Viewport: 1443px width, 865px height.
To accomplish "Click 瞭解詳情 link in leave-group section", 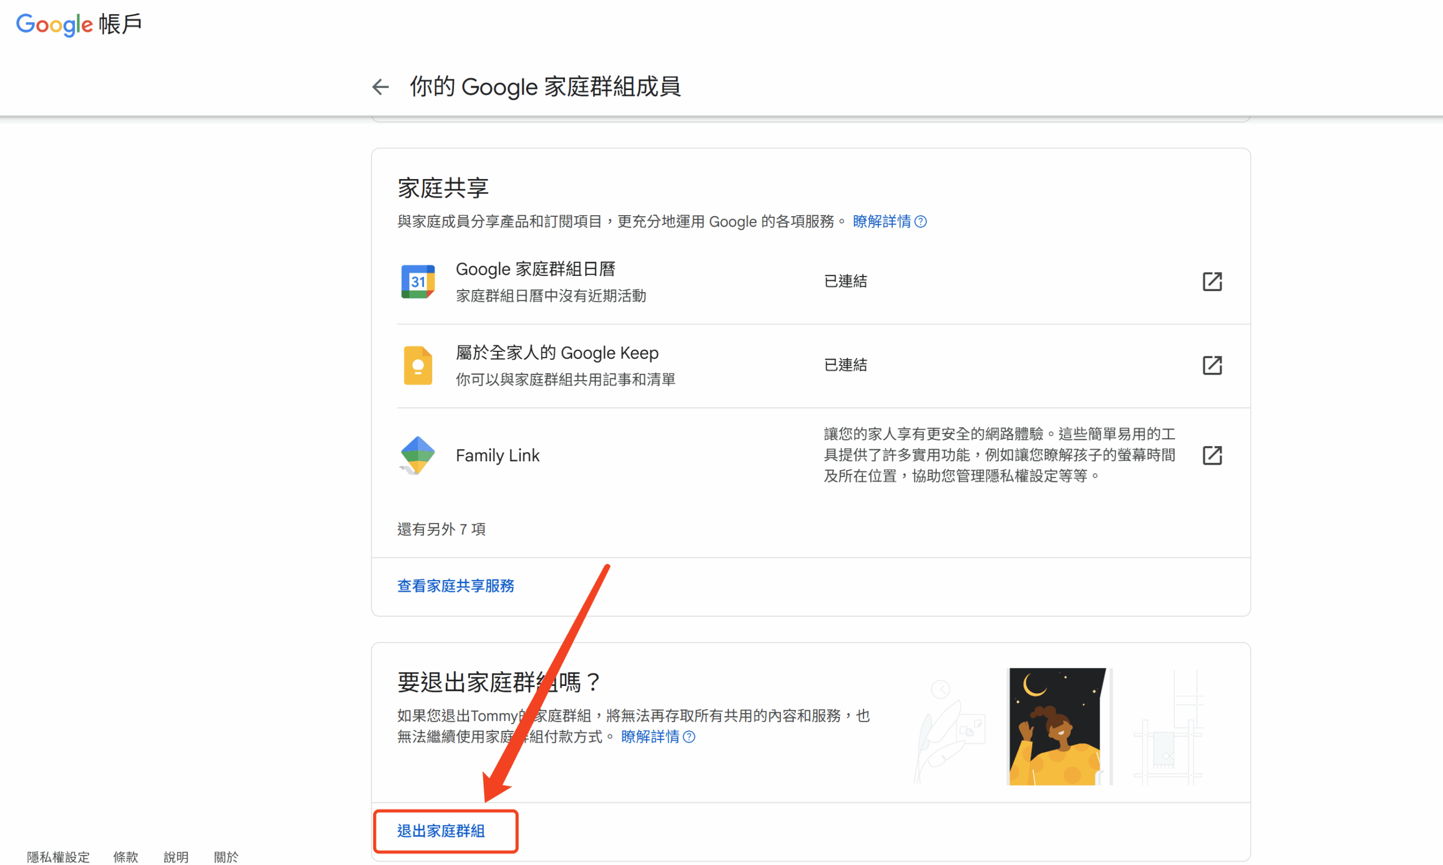I will [650, 737].
